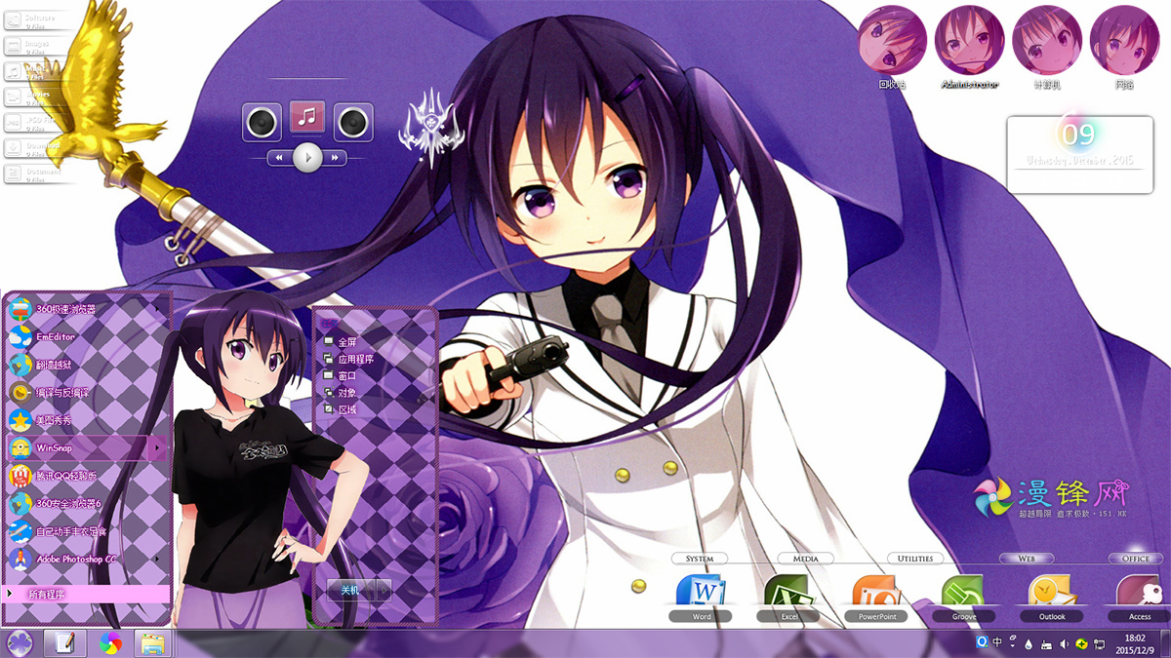This screenshot has height=658, width=1171.
Task: Click the Start orb on the taskbar
Action: [x=20, y=643]
